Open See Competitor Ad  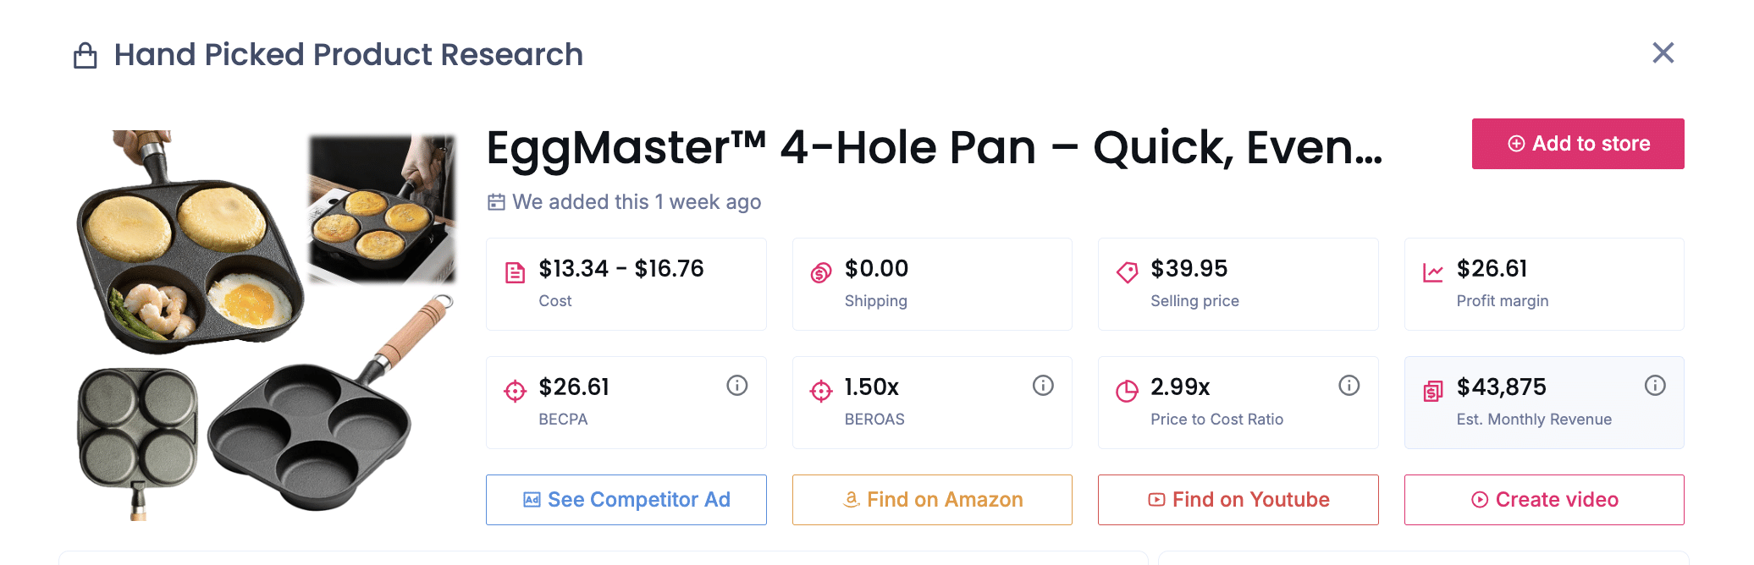(x=626, y=500)
